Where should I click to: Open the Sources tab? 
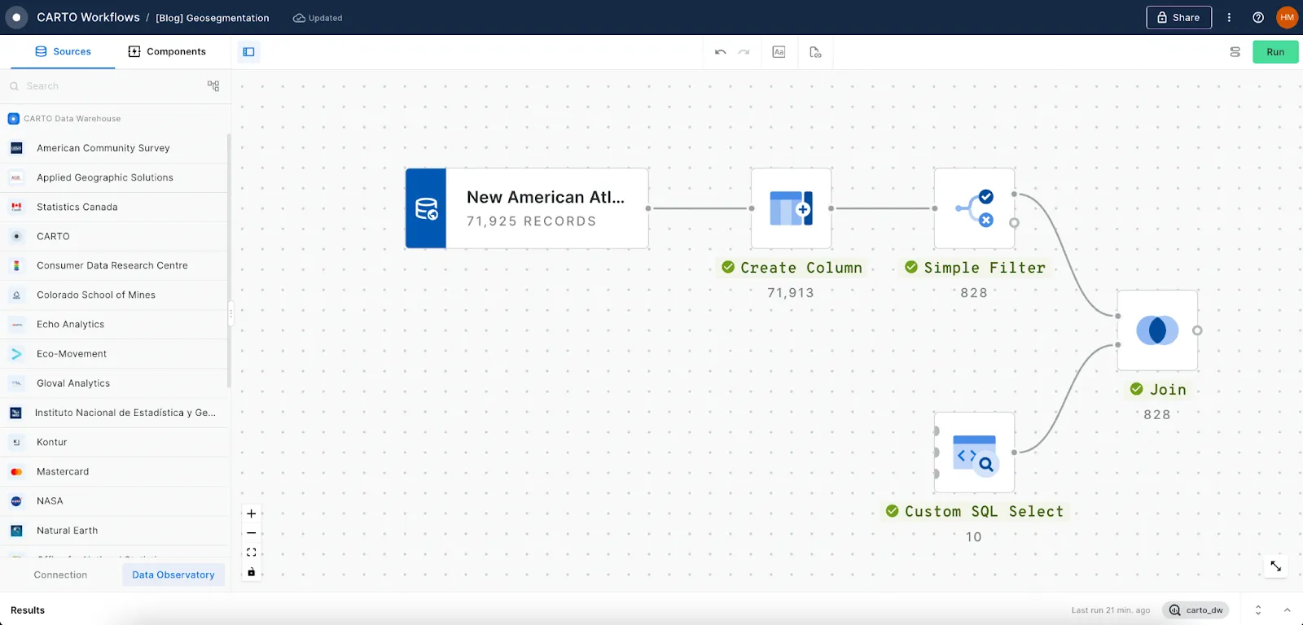64,51
